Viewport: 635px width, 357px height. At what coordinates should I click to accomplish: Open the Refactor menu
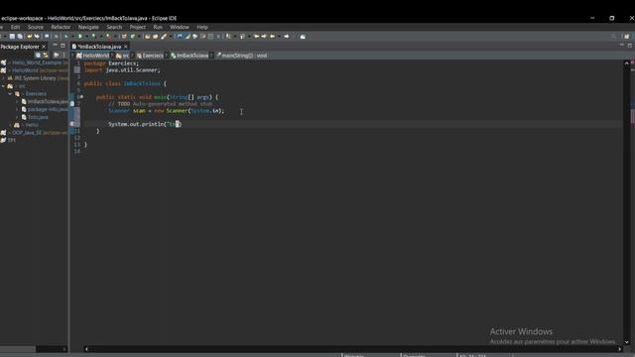pyautogui.click(x=61, y=27)
